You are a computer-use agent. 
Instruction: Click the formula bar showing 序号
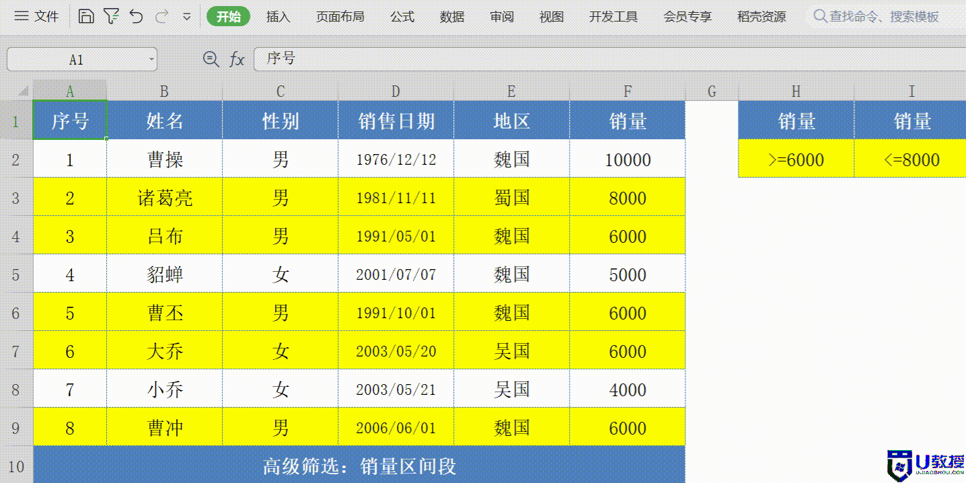(x=609, y=59)
